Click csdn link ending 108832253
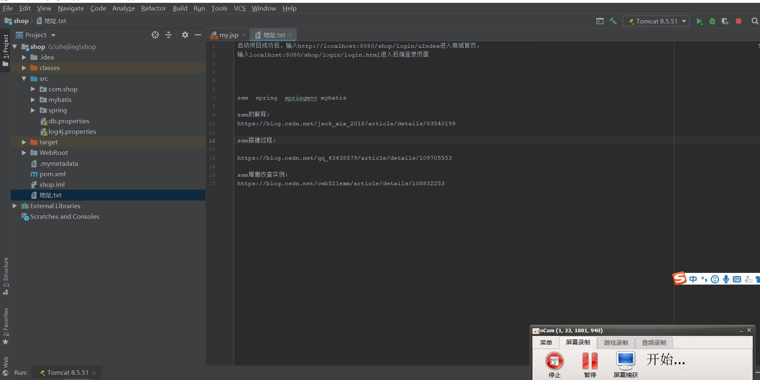The height and width of the screenshot is (380, 760). pos(341,184)
